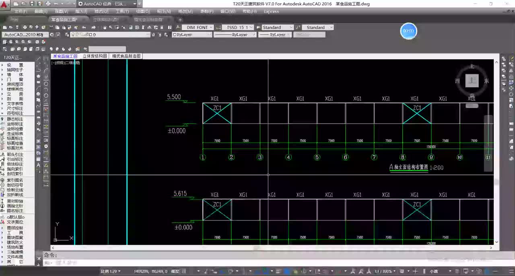The image size is (515, 276).
Task: Click the ViewCube top face
Action: pyautogui.click(x=472, y=80)
